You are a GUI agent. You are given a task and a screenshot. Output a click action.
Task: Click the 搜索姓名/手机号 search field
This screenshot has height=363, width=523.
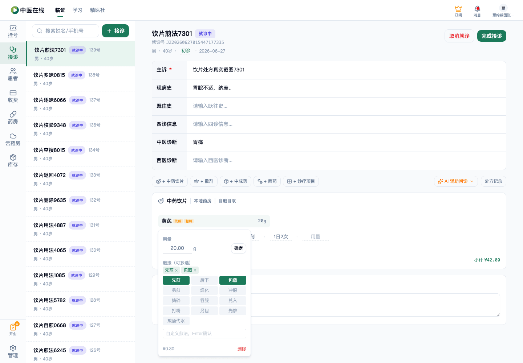point(65,31)
